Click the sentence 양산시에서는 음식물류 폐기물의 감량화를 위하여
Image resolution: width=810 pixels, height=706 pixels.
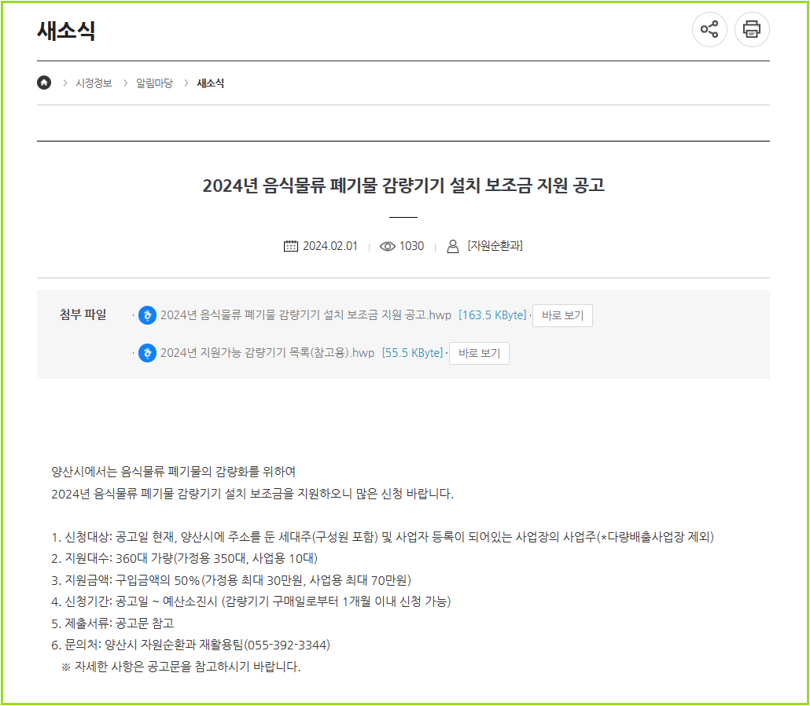tap(174, 472)
